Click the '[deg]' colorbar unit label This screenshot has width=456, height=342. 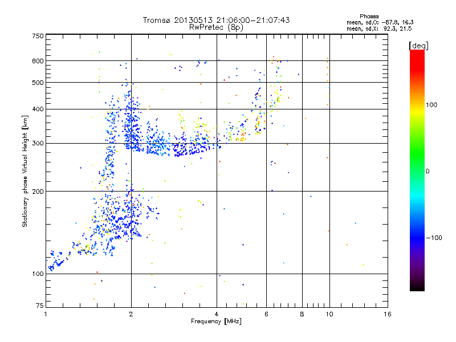pos(418,46)
